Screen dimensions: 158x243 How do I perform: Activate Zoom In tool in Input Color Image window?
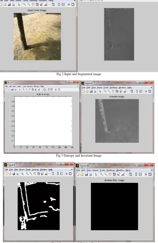click(24, 5)
